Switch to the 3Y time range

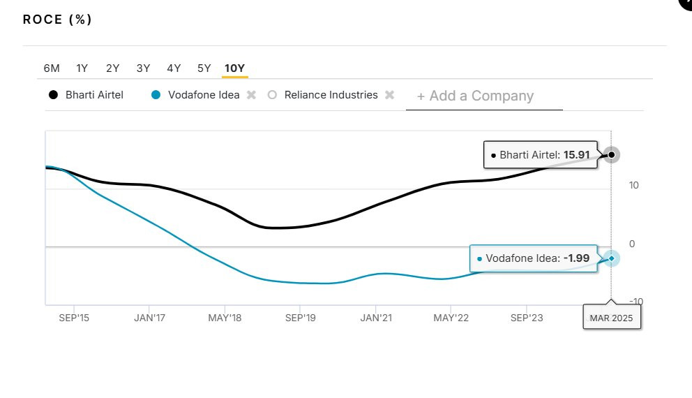[143, 68]
